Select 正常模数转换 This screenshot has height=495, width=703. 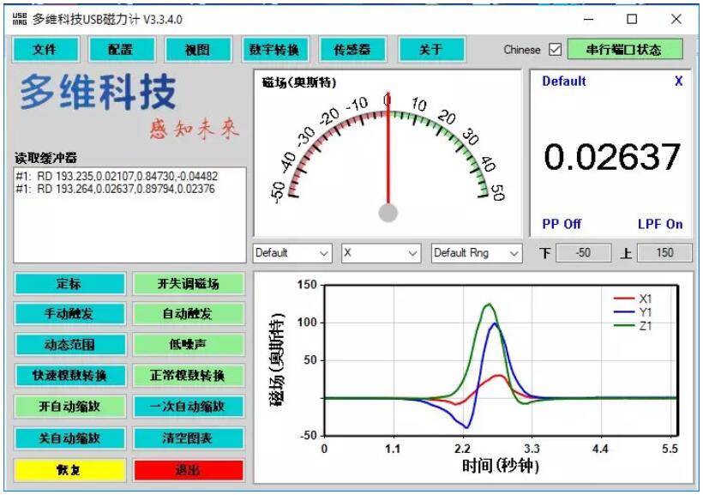(189, 375)
